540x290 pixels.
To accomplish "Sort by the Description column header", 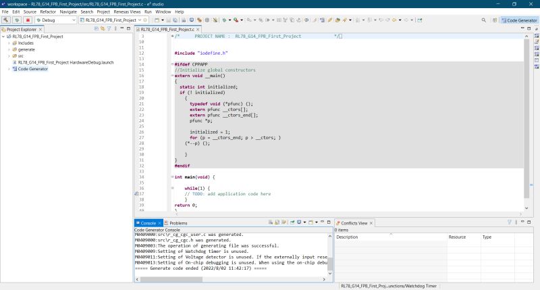I will pos(391,237).
